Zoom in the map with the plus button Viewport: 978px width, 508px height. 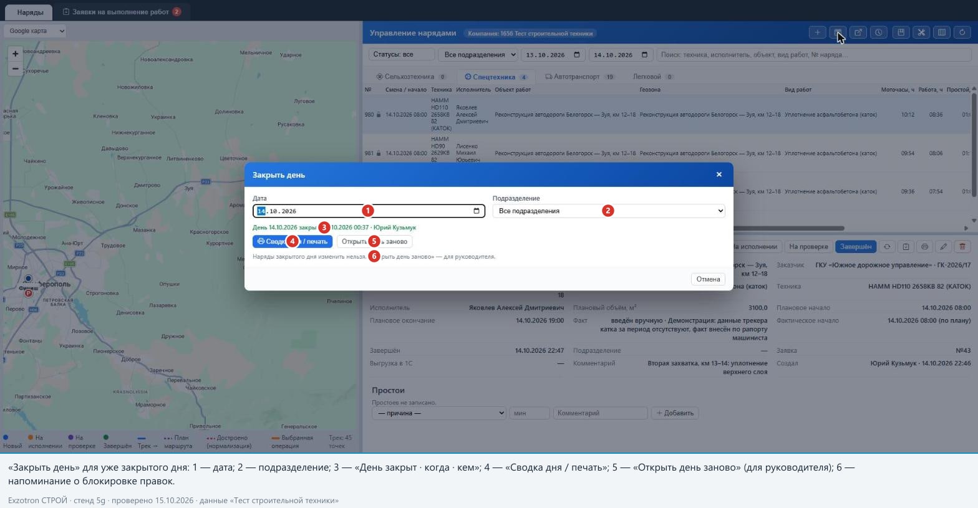coord(16,54)
